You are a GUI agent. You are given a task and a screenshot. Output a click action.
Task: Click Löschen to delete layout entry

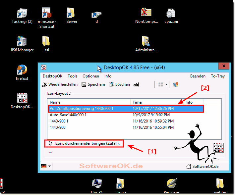[119, 84]
